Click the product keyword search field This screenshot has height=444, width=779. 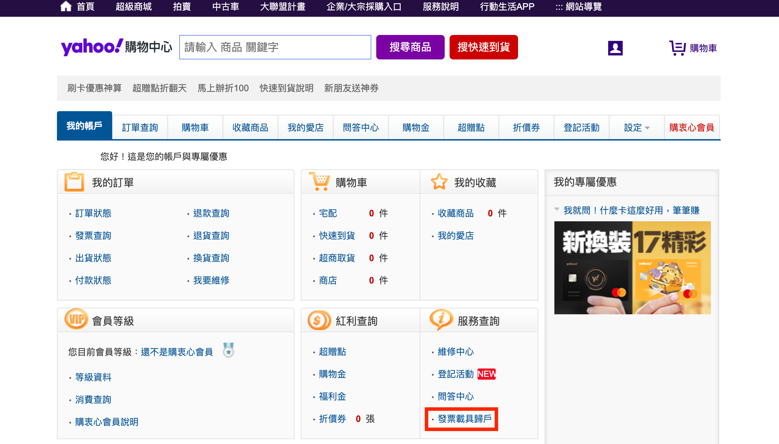point(275,47)
